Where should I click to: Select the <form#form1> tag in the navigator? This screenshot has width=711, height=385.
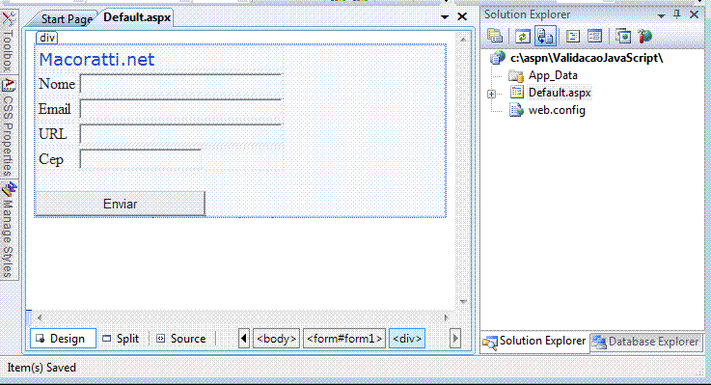(x=344, y=339)
